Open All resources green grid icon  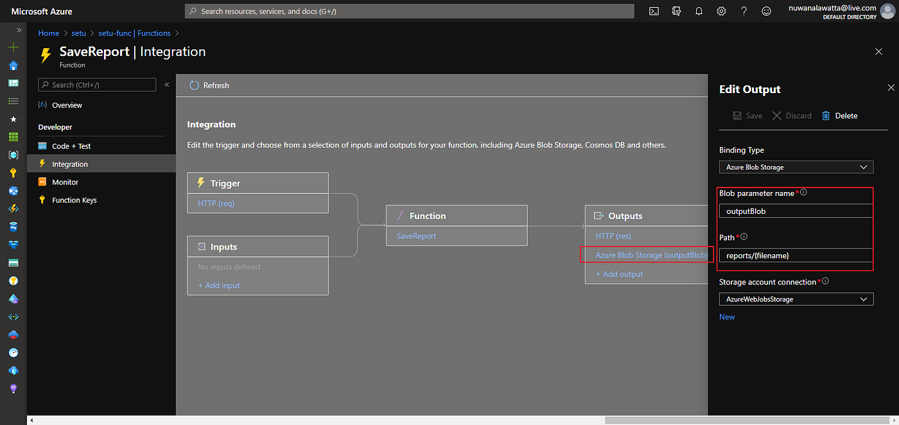pyautogui.click(x=13, y=137)
